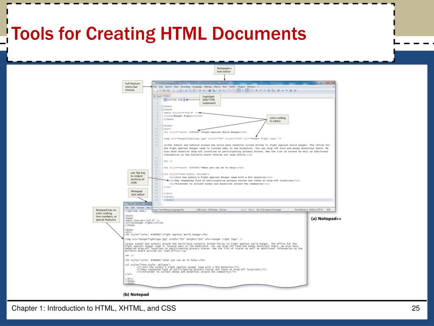The height and width of the screenshot is (326, 434).
Task: Open the Language menu in Notepad++
Action: [x=197, y=87]
